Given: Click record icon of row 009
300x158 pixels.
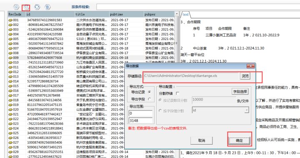Looking at the screenshot, I should point(10,58).
